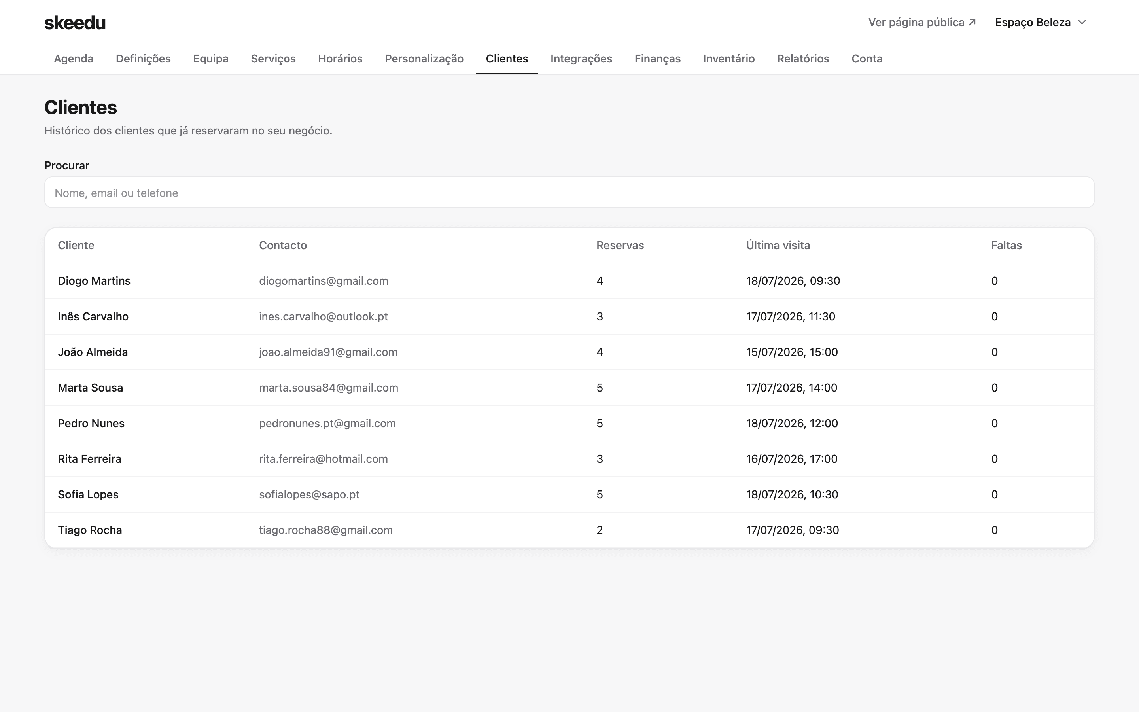Click the Reservas column header
This screenshot has width=1139, height=712.
pos(620,245)
